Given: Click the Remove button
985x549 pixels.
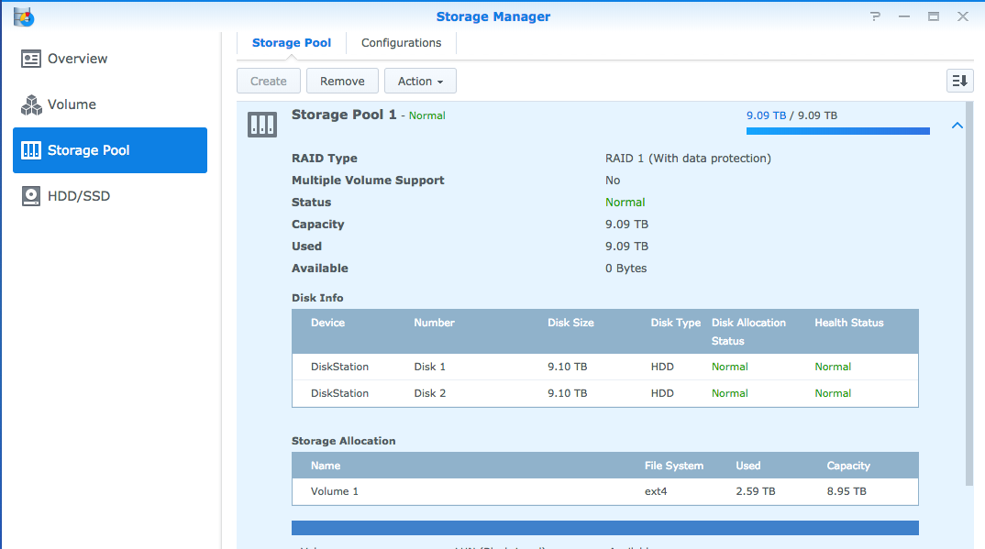Looking at the screenshot, I should tap(342, 81).
